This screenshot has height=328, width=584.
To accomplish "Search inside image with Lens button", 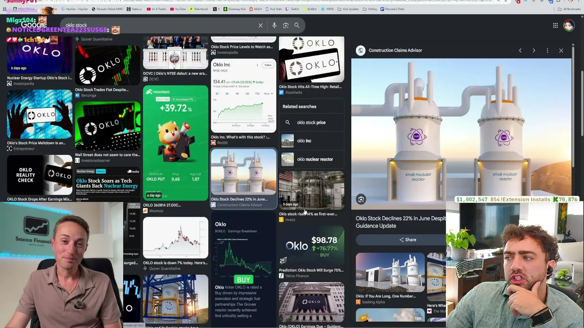I will click(x=361, y=199).
